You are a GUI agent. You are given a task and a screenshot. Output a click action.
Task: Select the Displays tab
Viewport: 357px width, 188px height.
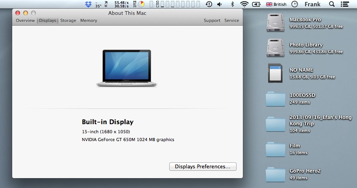(48, 20)
